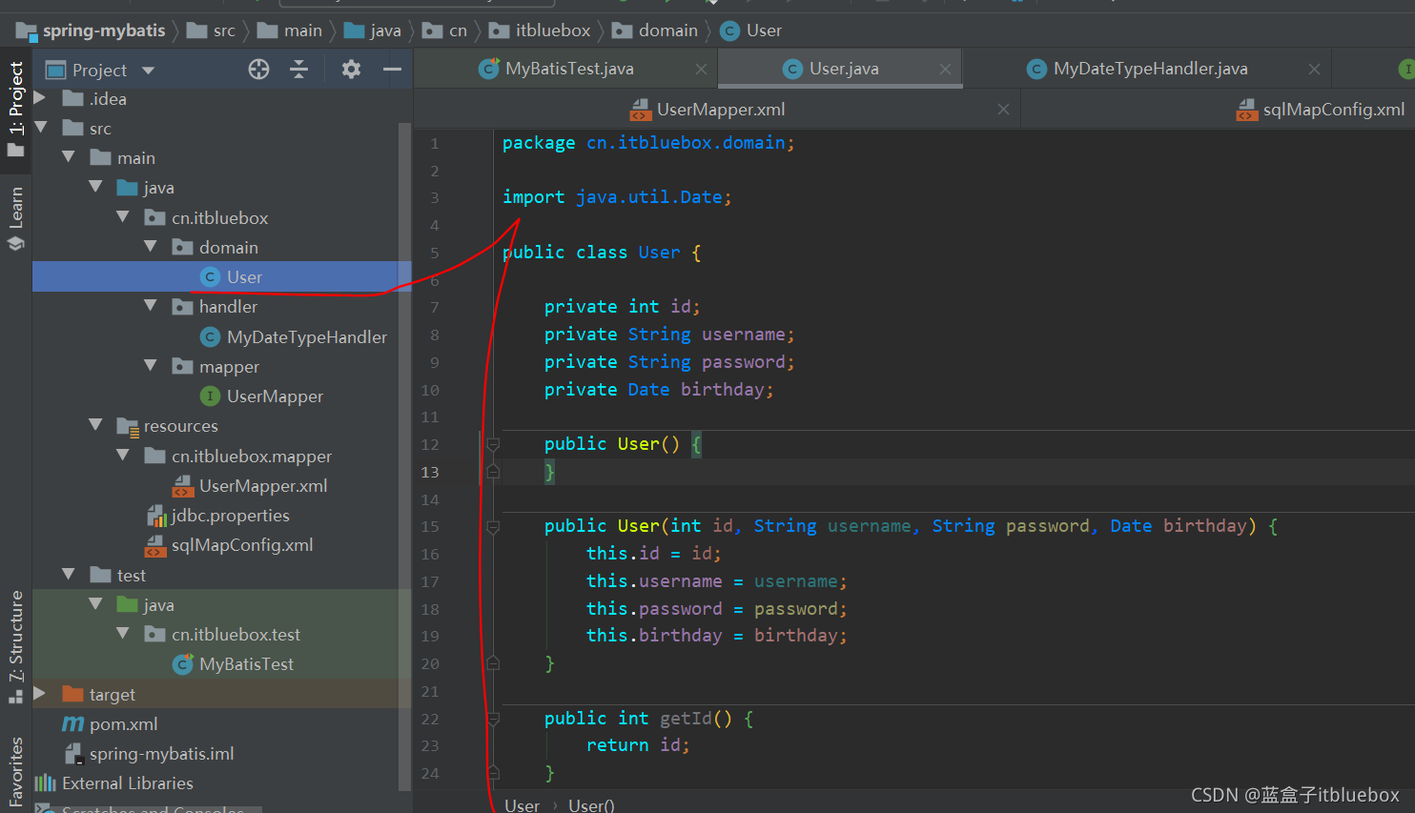The width and height of the screenshot is (1415, 813).
Task: Collapse the resources folder arrow
Action: (95, 425)
